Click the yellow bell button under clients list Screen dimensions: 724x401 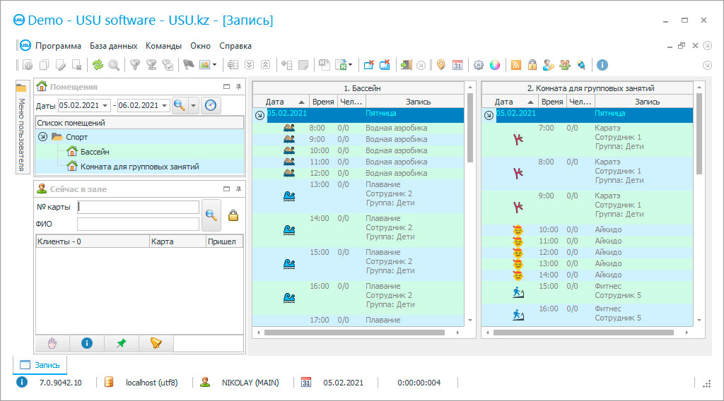(x=156, y=343)
